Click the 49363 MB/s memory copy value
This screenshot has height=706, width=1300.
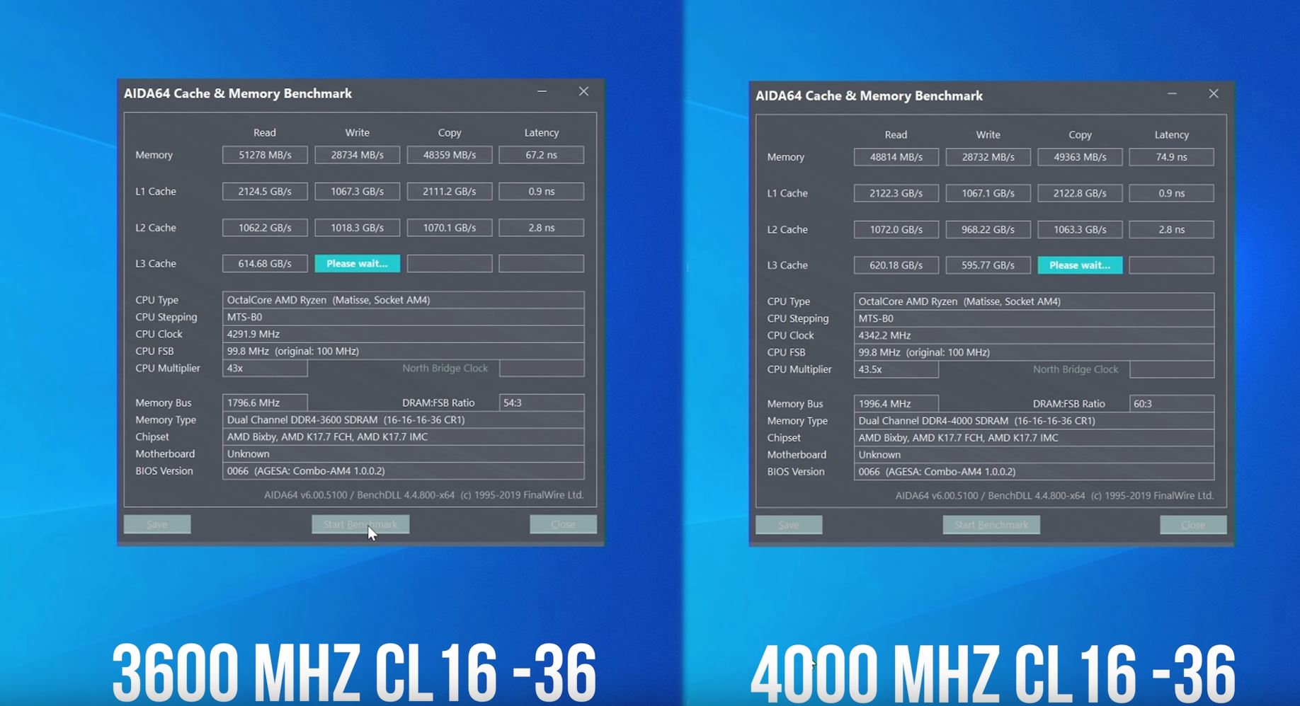tap(1079, 157)
